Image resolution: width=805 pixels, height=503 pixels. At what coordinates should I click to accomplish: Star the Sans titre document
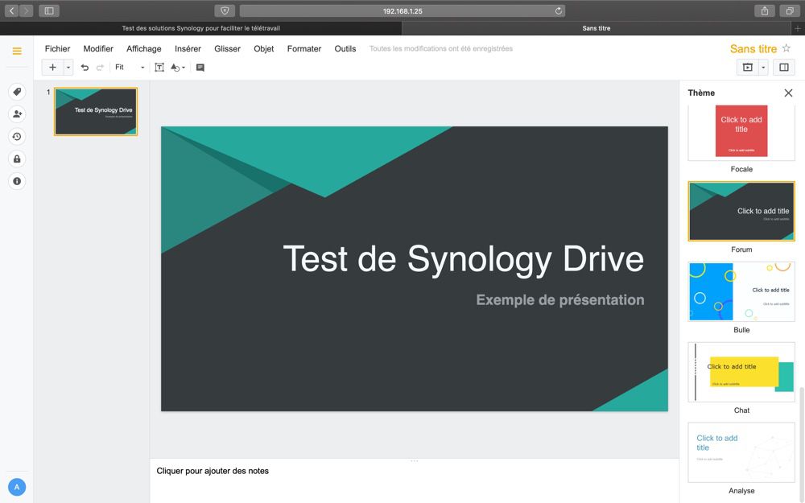point(786,48)
